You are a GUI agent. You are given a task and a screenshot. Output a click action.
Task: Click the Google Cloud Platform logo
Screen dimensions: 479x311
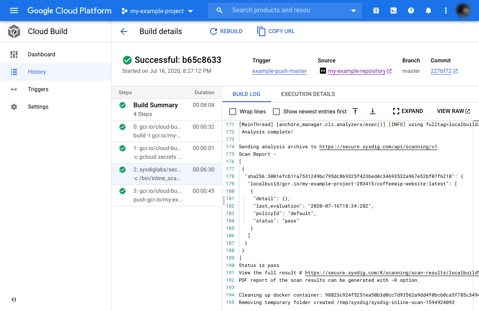coord(69,11)
